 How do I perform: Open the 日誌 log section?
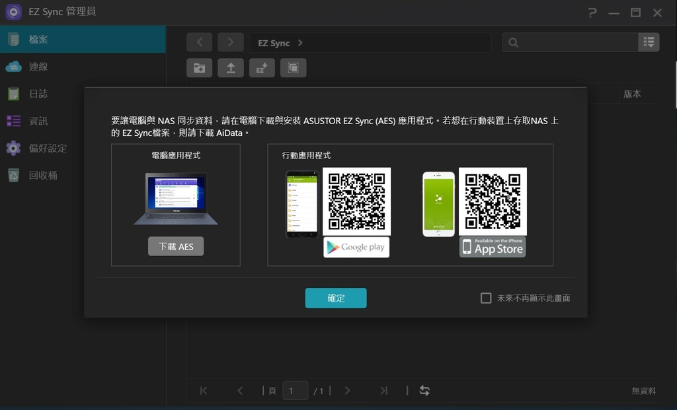tap(83, 94)
